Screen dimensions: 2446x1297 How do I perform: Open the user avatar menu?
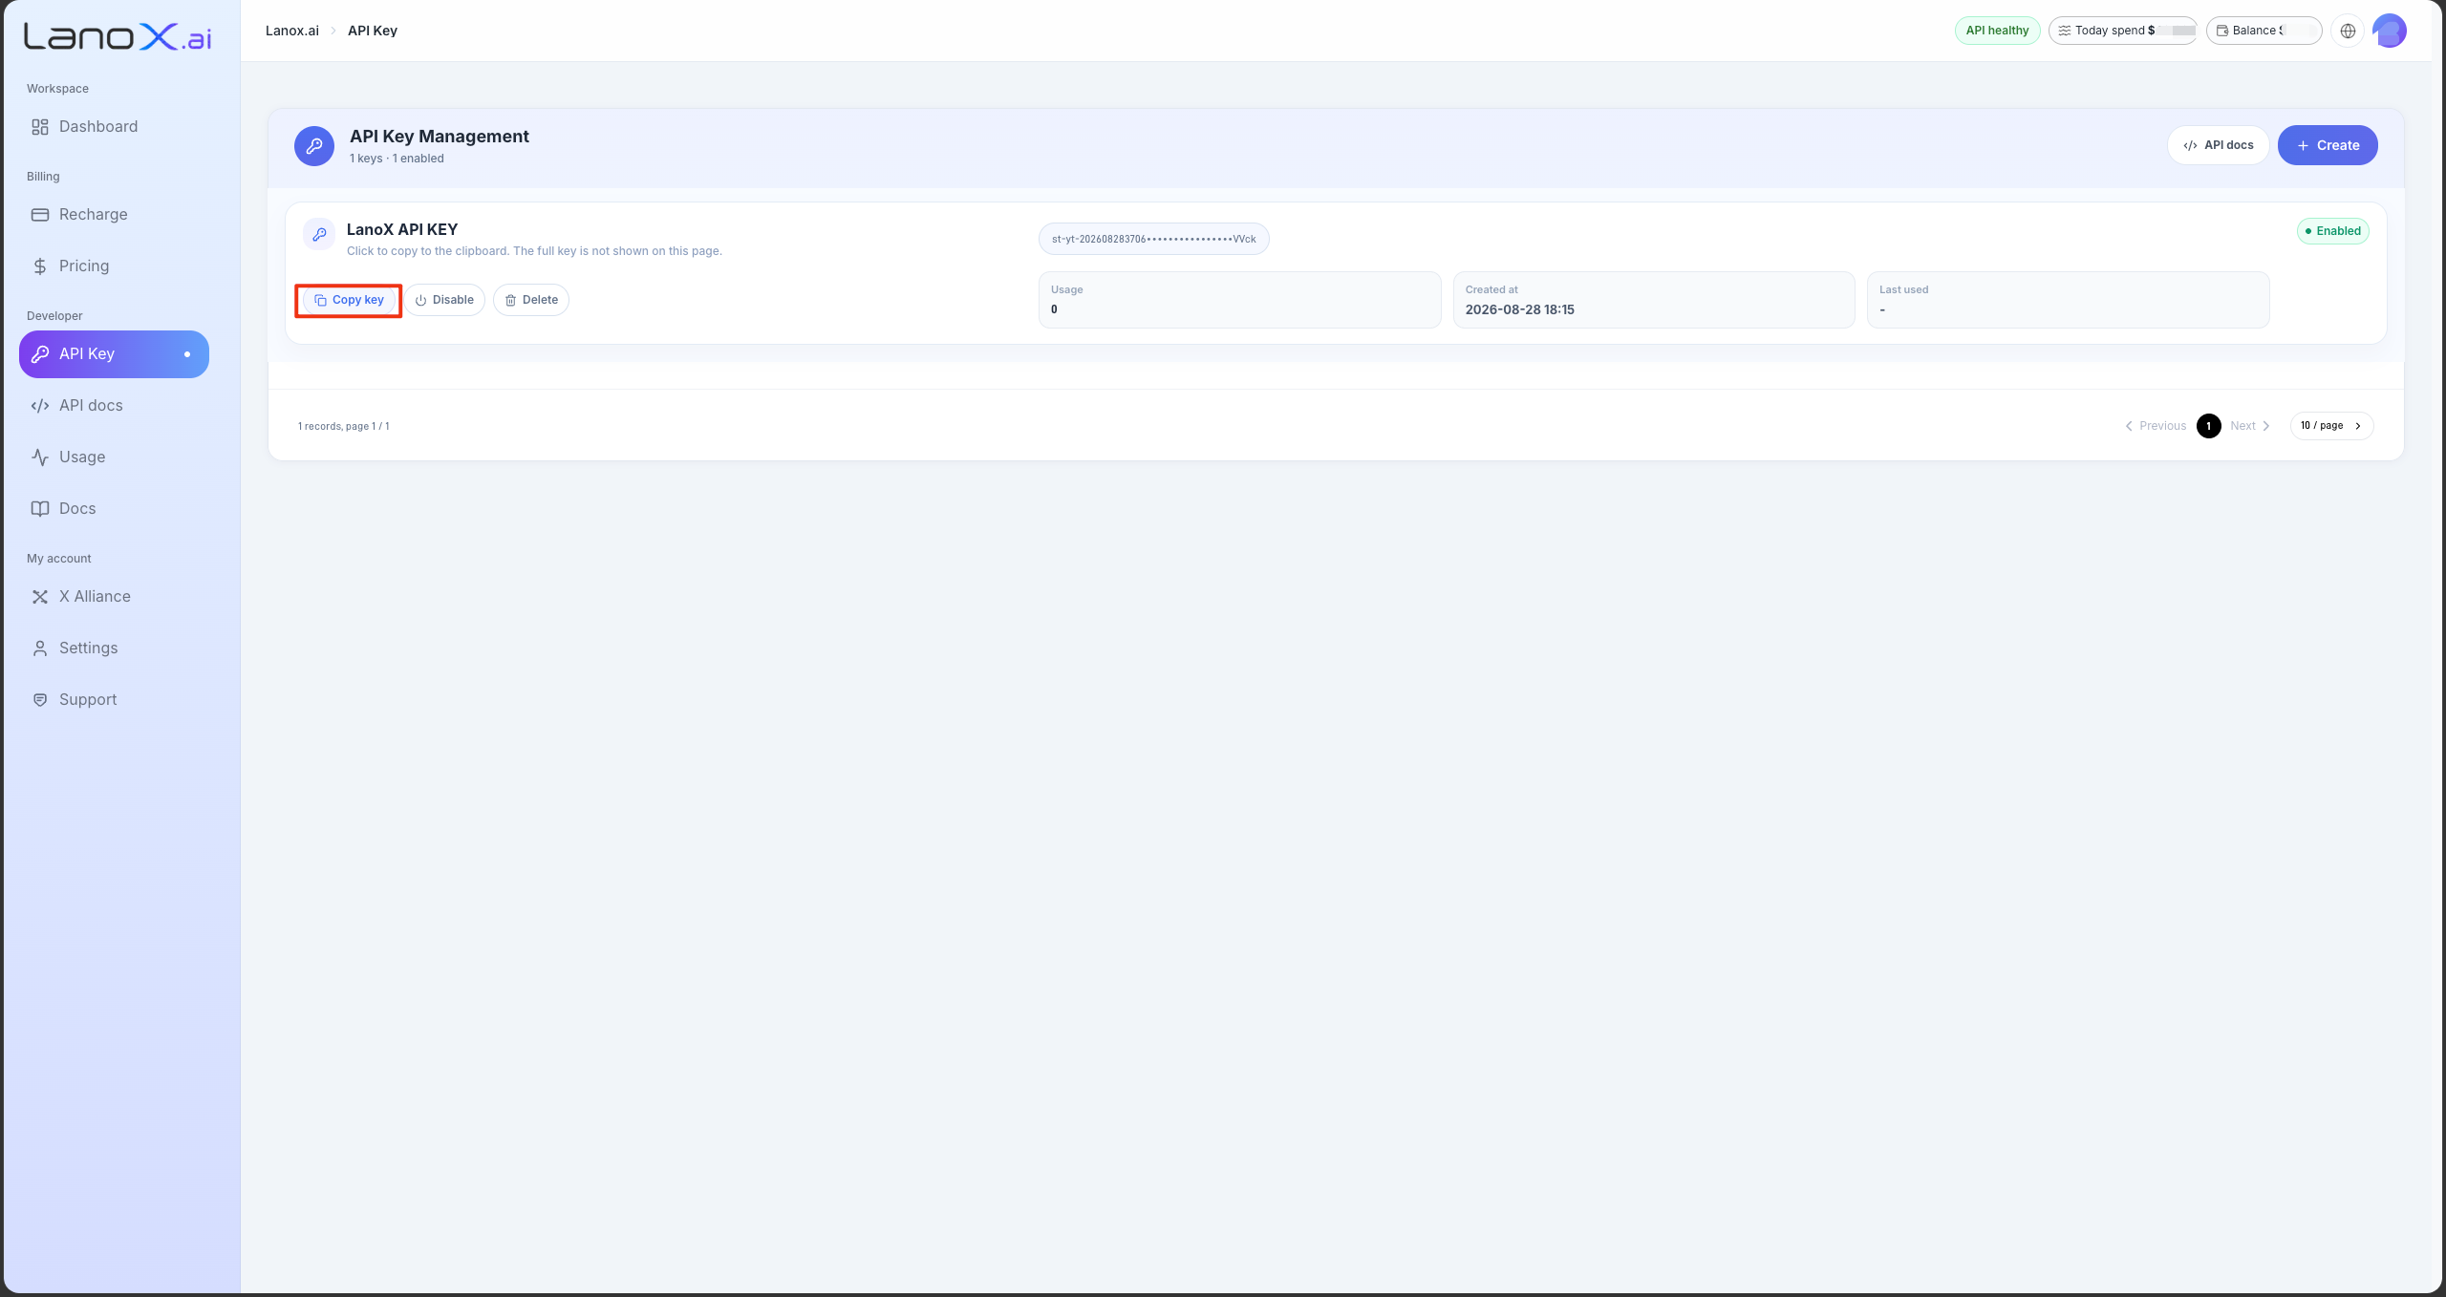pos(2390,31)
